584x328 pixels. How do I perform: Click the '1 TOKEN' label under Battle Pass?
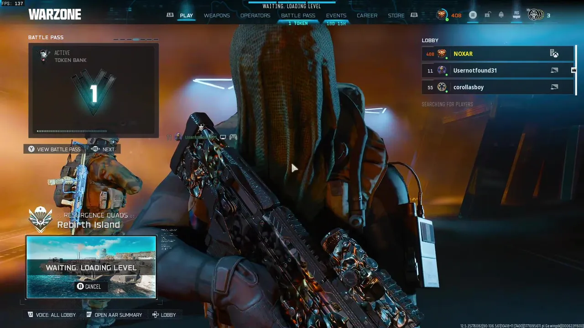point(298,23)
